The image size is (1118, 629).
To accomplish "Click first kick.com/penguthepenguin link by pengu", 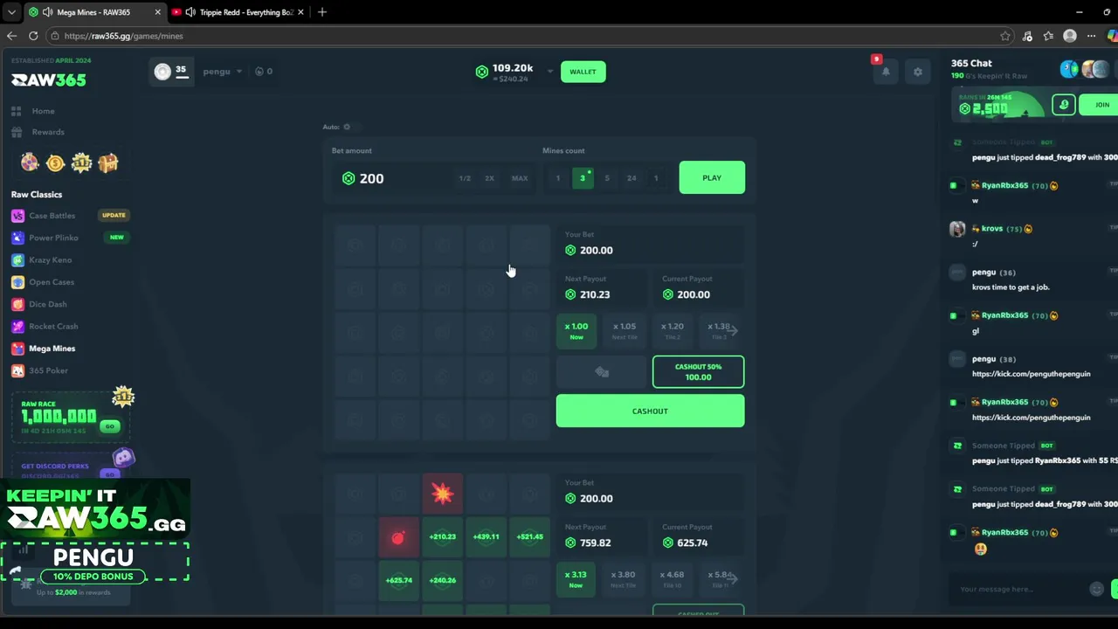I will 1031,374.
